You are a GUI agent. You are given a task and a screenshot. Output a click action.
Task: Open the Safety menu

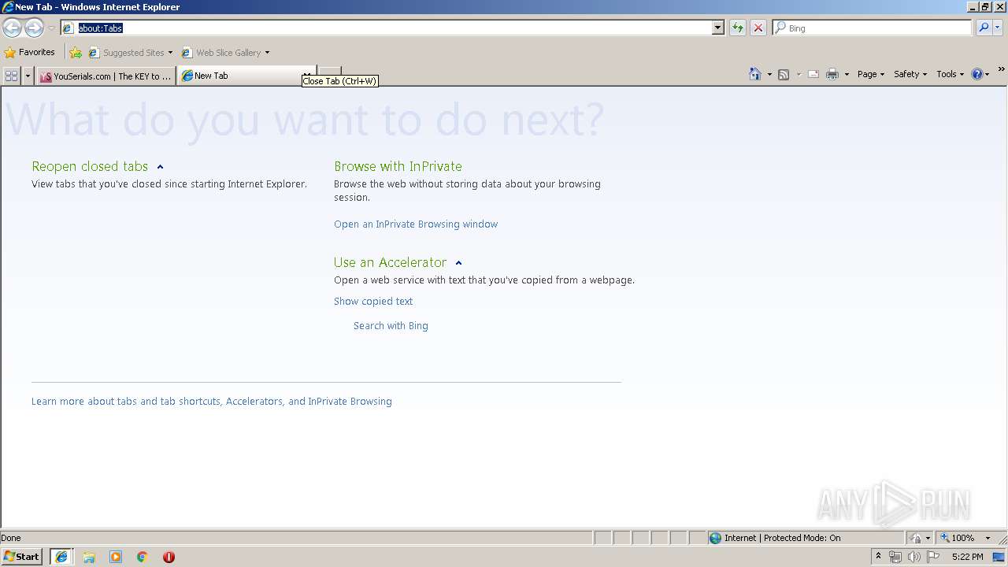point(910,74)
